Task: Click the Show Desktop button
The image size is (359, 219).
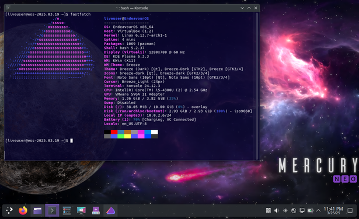Action: pos(350,210)
